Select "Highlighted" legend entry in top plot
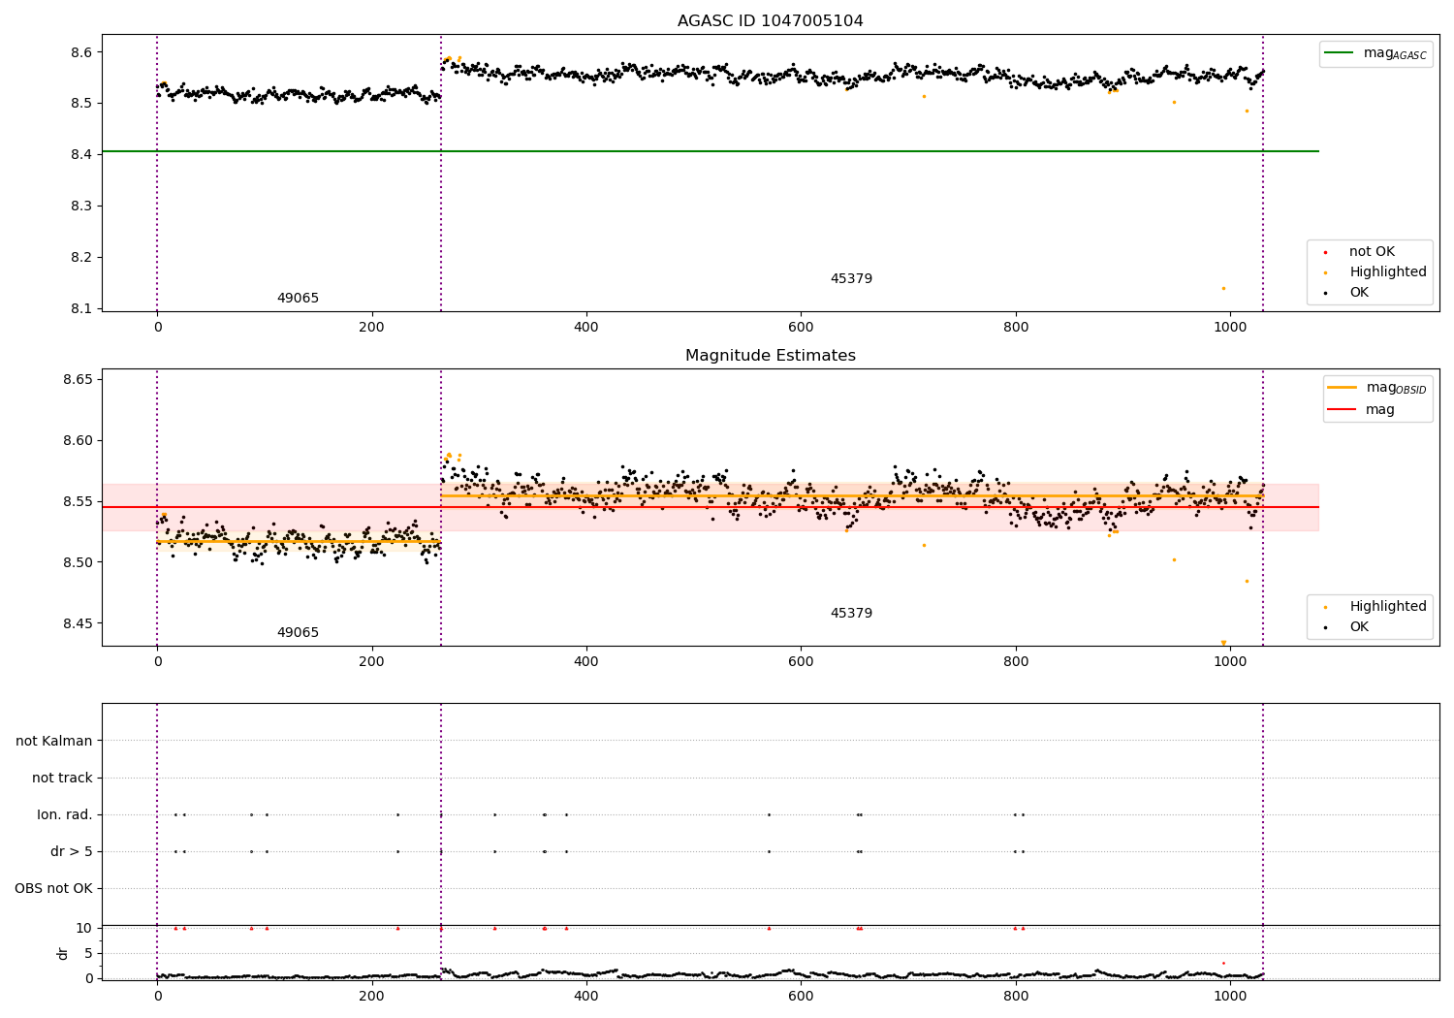This screenshot has height=1018, width=1454. (x=1388, y=272)
